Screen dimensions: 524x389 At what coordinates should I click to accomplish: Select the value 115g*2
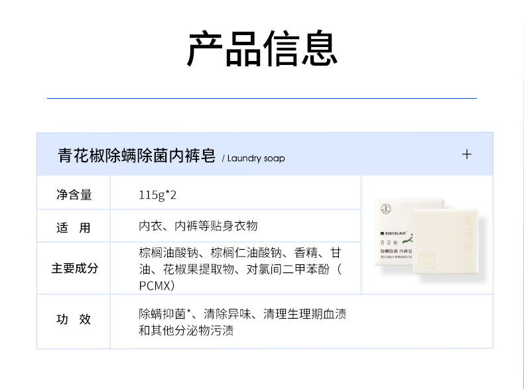tap(157, 195)
